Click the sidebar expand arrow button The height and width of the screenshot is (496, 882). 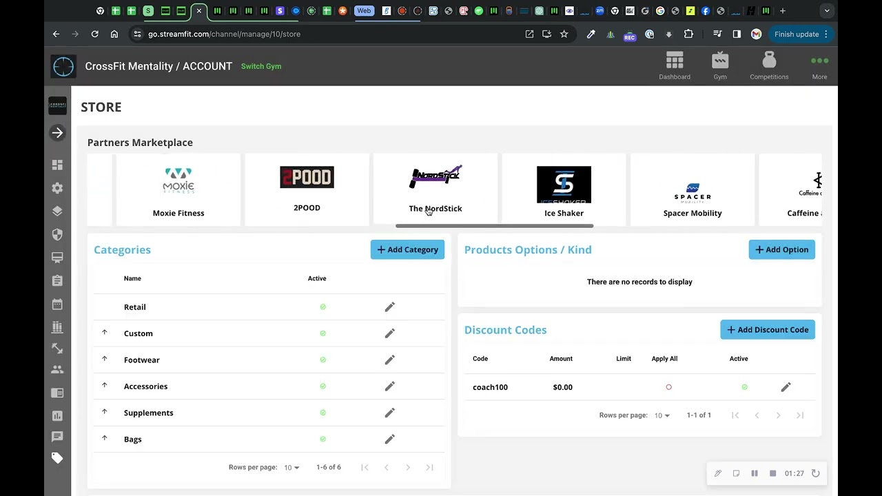[57, 133]
